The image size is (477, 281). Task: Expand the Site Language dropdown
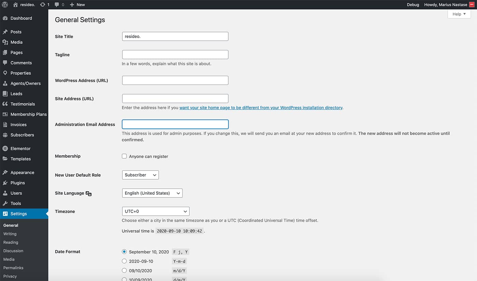pyautogui.click(x=152, y=193)
